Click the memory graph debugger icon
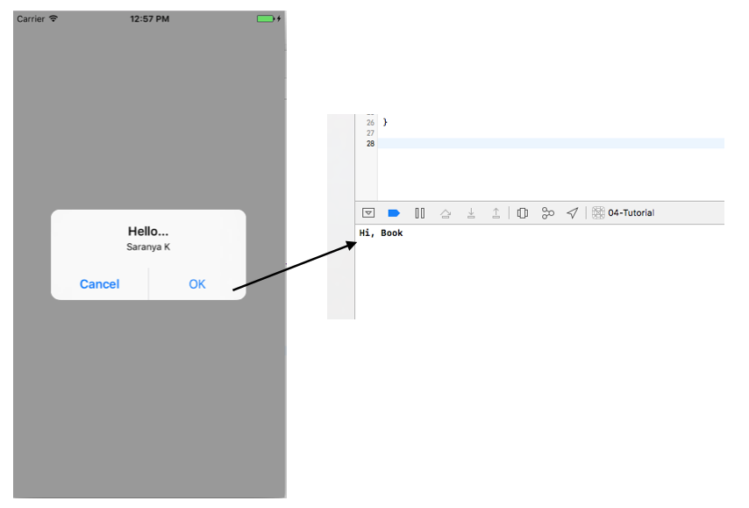This screenshot has width=749, height=508. pyautogui.click(x=547, y=212)
